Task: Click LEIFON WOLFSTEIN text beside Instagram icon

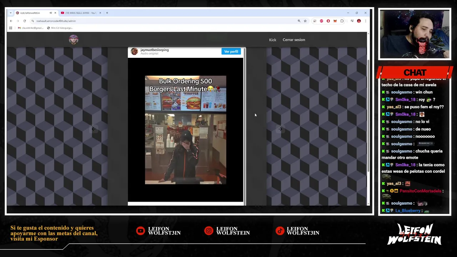Action: pyautogui.click(x=233, y=231)
